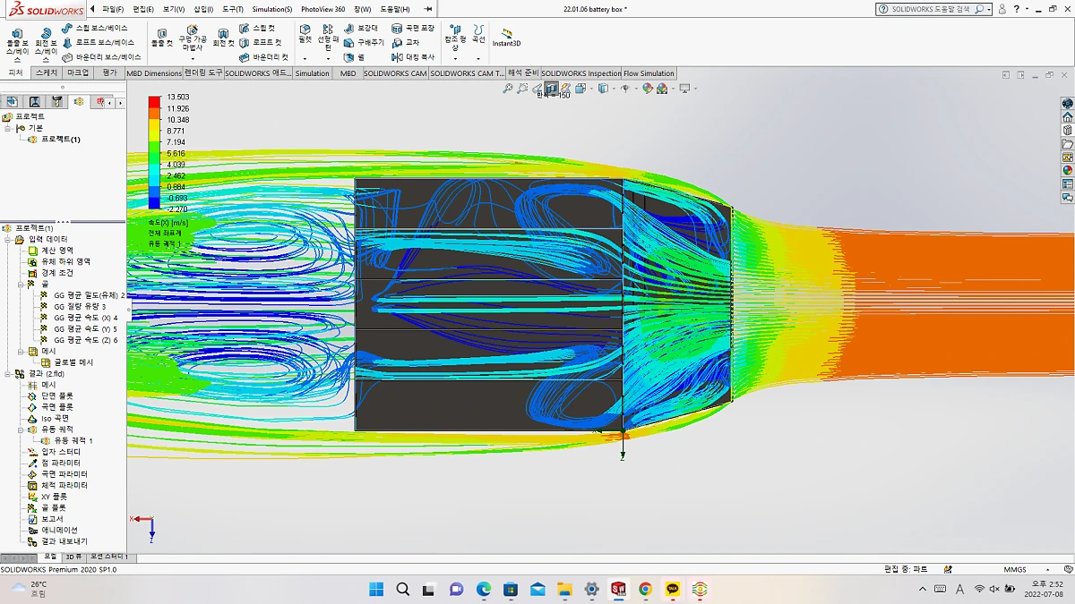The height and width of the screenshot is (604, 1075).
Task: Collapse the 입력 데이터 tree node
Action: tap(8, 240)
